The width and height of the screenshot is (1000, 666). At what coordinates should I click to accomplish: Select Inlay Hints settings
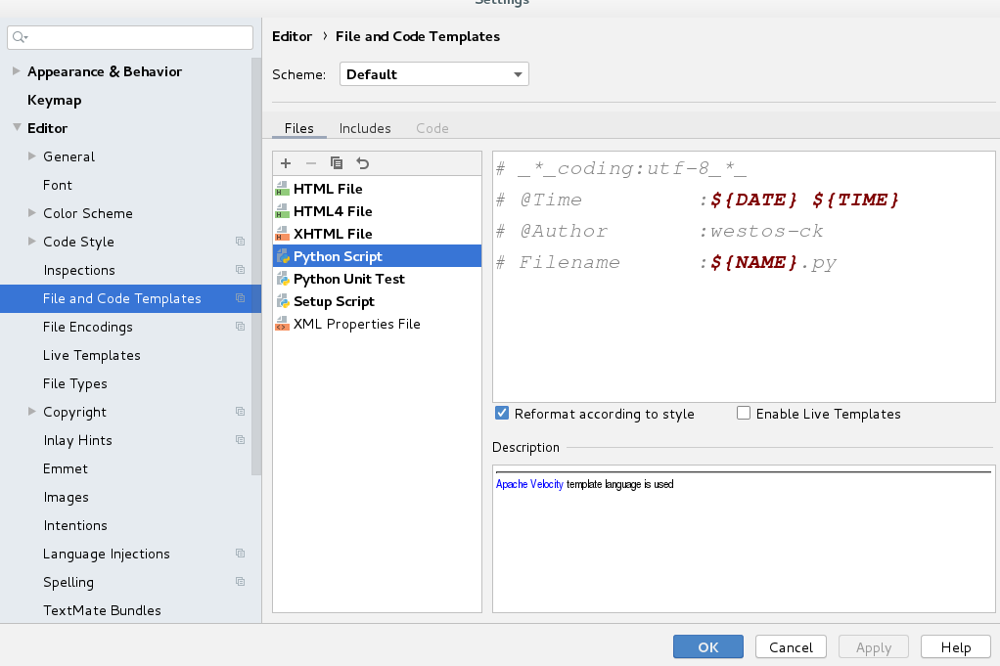(78, 440)
